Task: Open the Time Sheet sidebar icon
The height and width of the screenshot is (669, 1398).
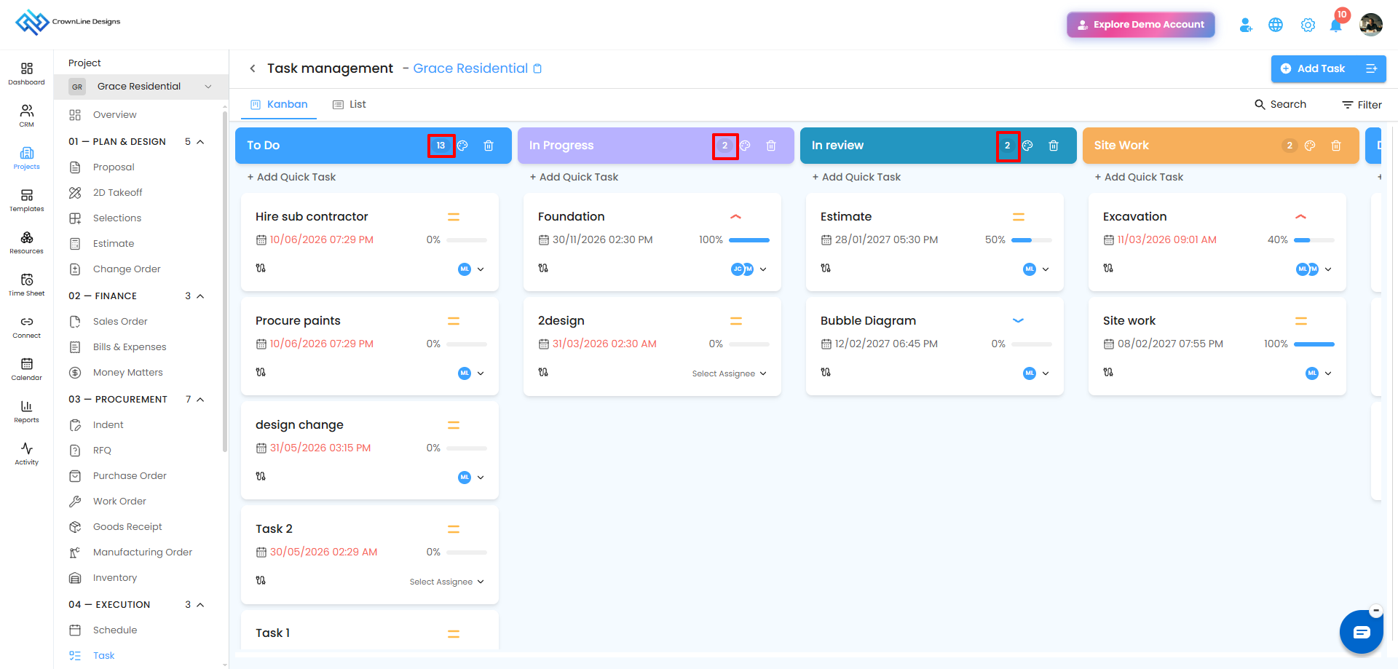Action: 27,285
